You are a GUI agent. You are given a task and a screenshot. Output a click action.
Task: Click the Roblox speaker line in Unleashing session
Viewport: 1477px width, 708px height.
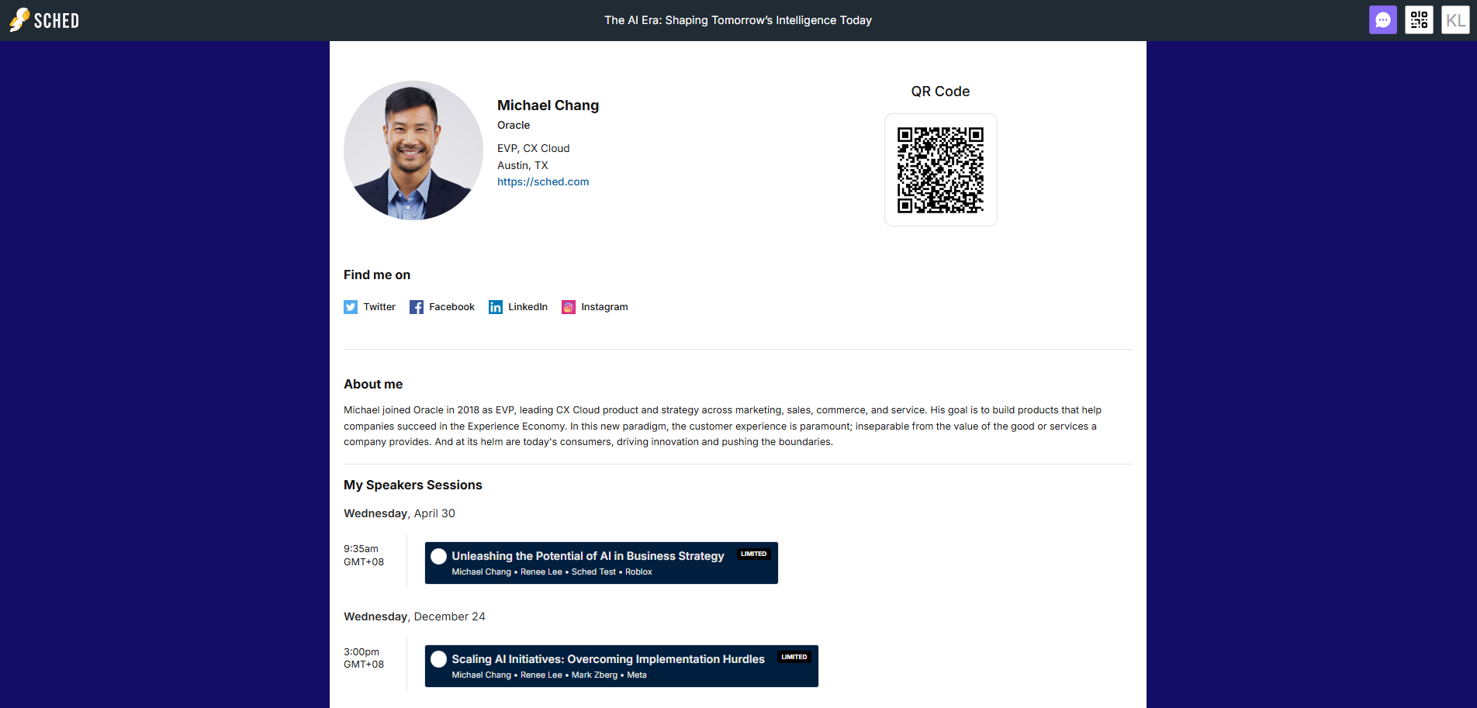coord(638,572)
